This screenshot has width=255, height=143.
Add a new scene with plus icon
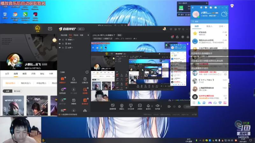pos(88,35)
